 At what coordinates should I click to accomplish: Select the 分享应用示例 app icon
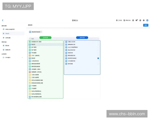pyautogui.click(x=30, y=61)
